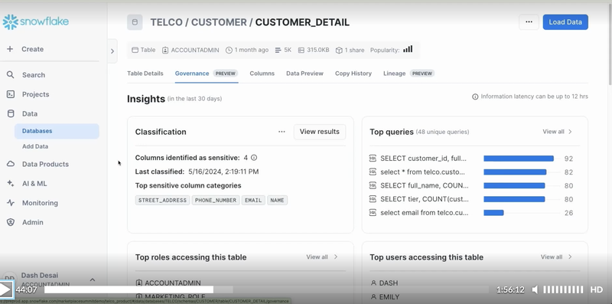Image resolution: width=612 pixels, height=304 pixels.
Task: Click the Popularity bars indicator
Action: tap(408, 49)
